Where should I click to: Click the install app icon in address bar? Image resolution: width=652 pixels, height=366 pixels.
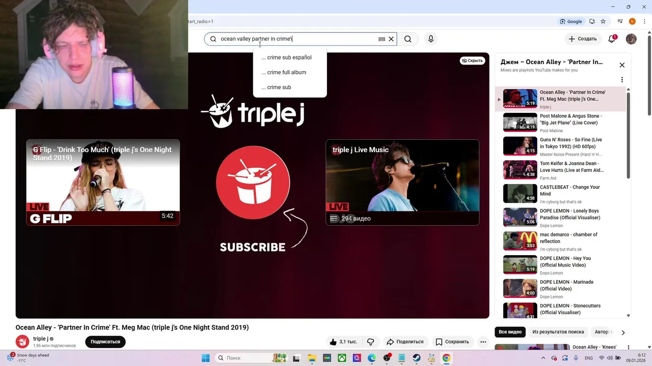592,21
